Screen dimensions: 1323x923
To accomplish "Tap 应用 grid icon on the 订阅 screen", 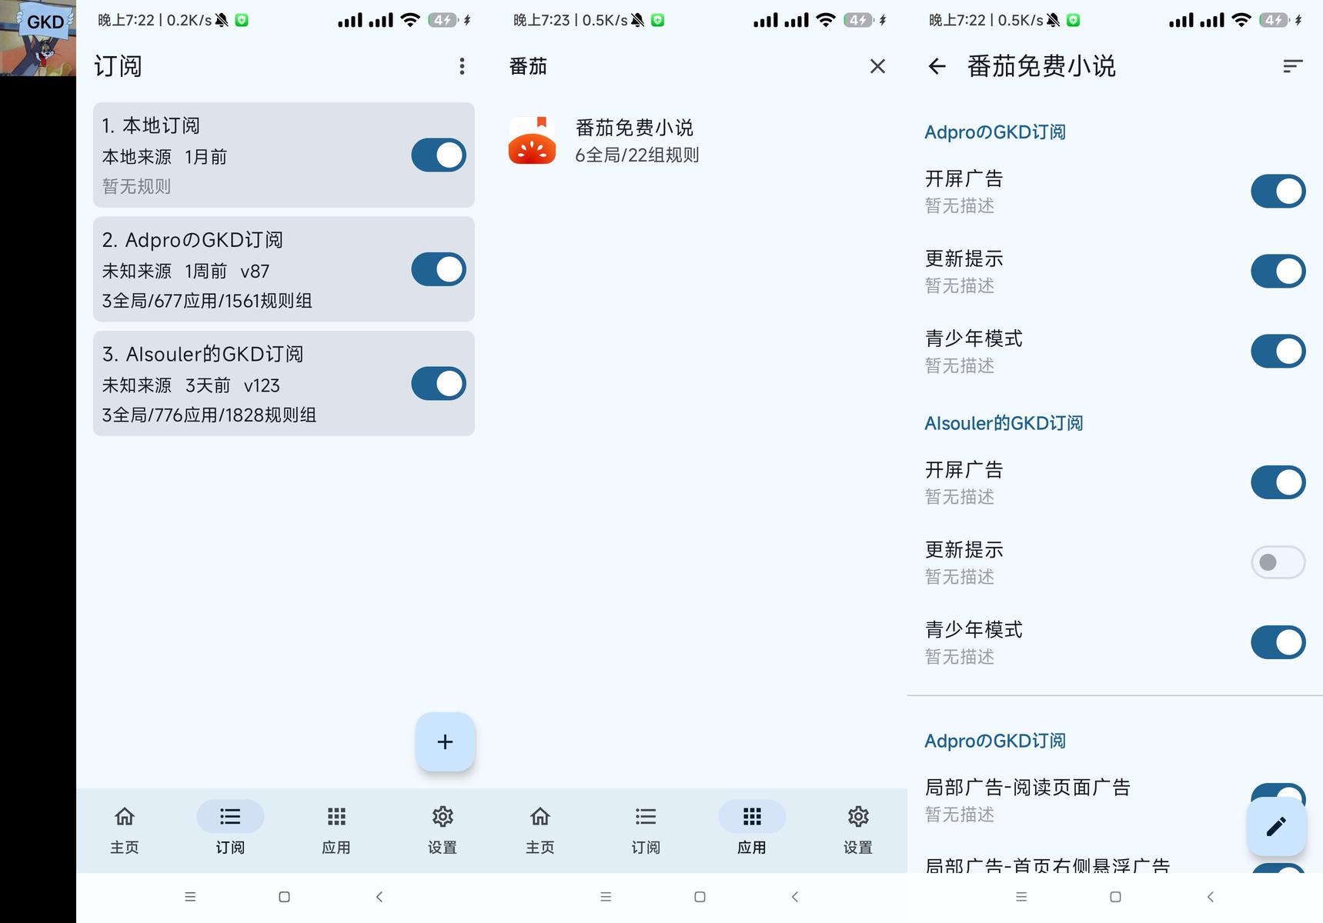I will tap(336, 816).
